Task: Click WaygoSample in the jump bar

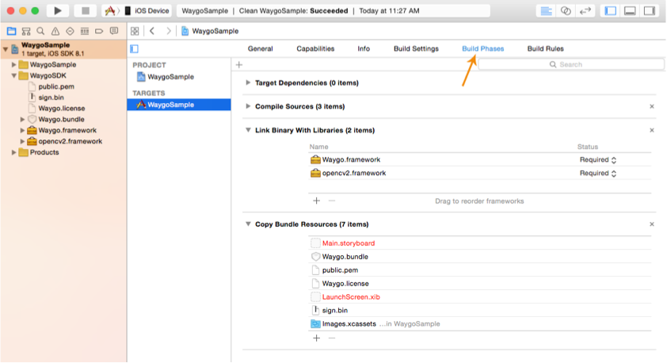Action: pyautogui.click(x=210, y=31)
